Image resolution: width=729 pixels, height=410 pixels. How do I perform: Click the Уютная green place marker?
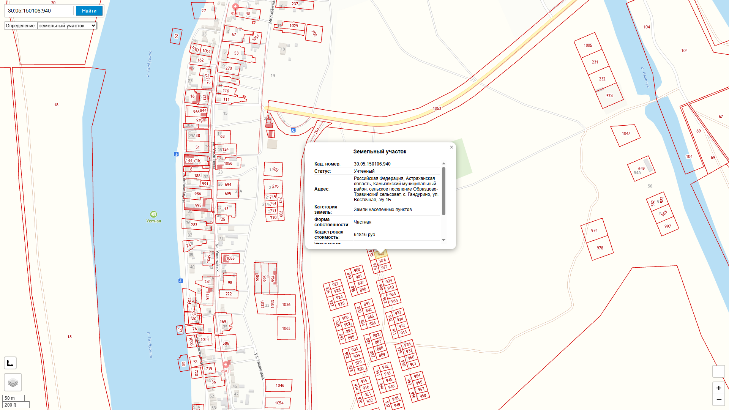(x=153, y=214)
